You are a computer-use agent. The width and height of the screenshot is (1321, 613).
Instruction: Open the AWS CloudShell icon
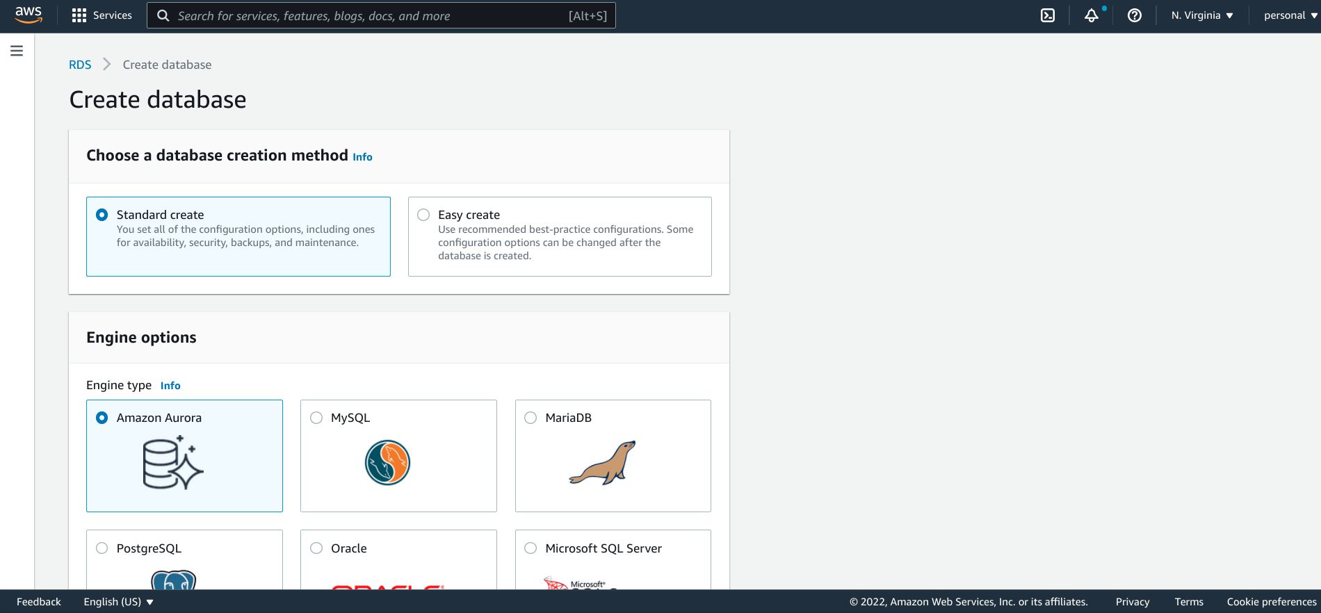click(1047, 15)
